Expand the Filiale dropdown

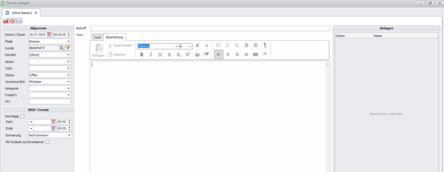[x=69, y=41]
